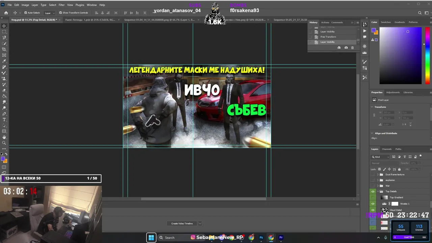
Task: Select the Horizontal Type tool
Action: (4, 120)
